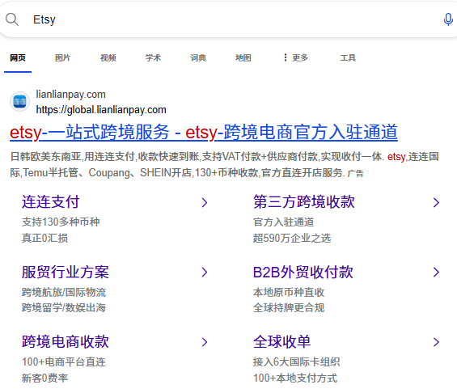This screenshot has height=389, width=457.
Task: Open the 学术 tab
Action: [153, 57]
